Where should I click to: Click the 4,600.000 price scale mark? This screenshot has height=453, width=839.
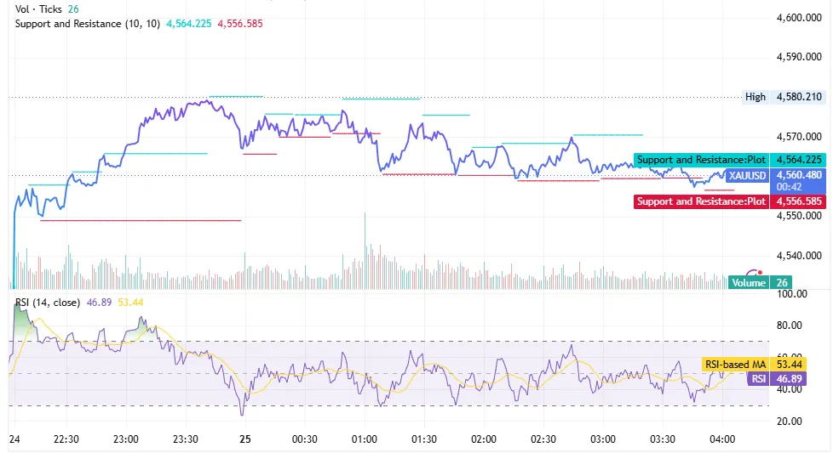tap(799, 18)
